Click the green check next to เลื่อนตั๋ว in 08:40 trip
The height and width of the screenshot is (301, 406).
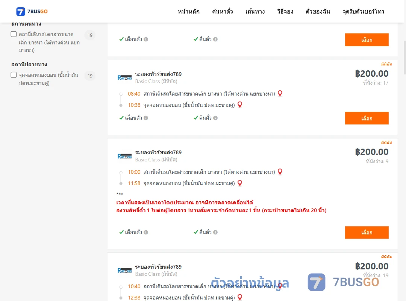121,118
